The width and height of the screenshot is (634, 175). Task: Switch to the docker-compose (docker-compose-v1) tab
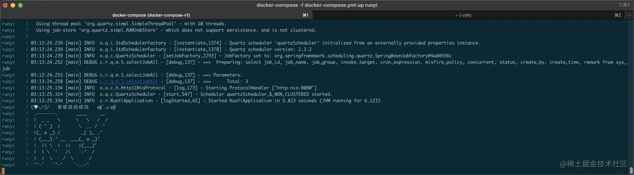click(x=155, y=15)
